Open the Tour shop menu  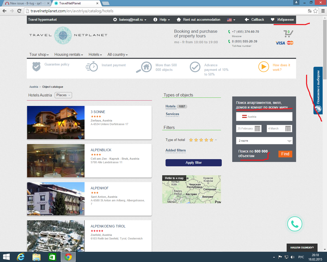(39, 54)
